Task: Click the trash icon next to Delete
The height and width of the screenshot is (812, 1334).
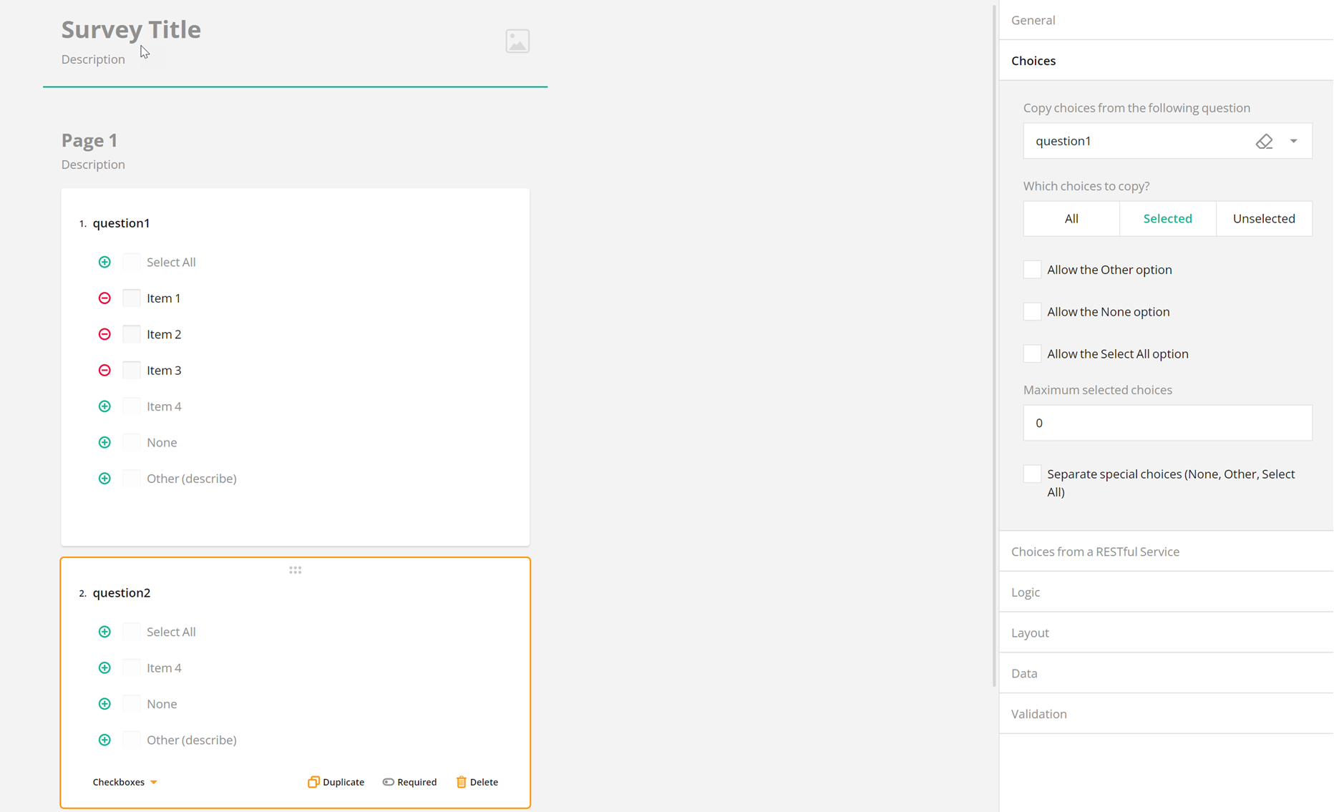Action: [462, 782]
